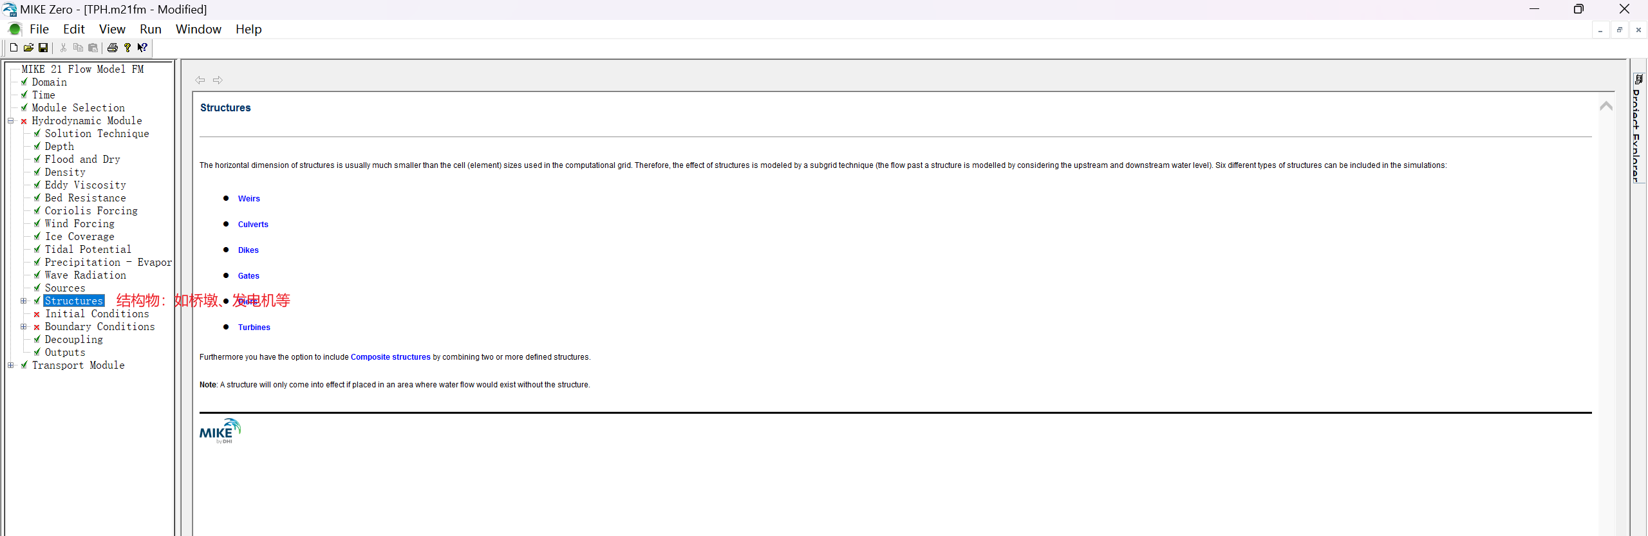The width and height of the screenshot is (1648, 536).
Task: Save the setup with the floppy disk icon
Action: click(43, 48)
